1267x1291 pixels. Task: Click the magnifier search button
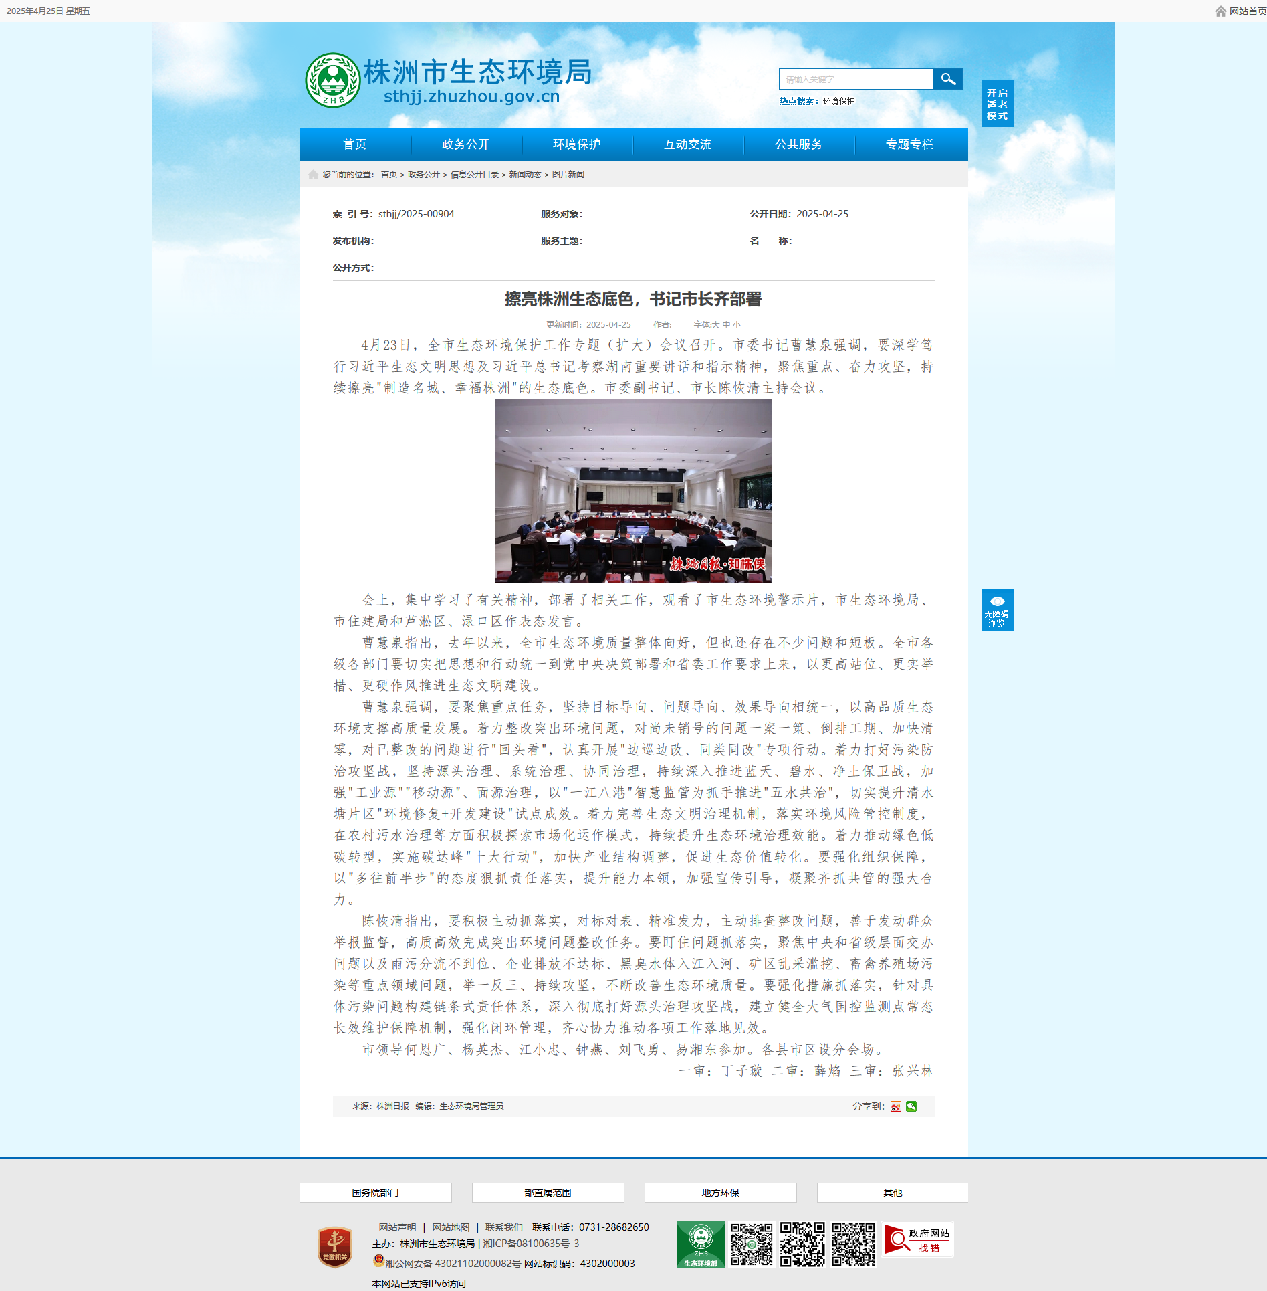947,79
